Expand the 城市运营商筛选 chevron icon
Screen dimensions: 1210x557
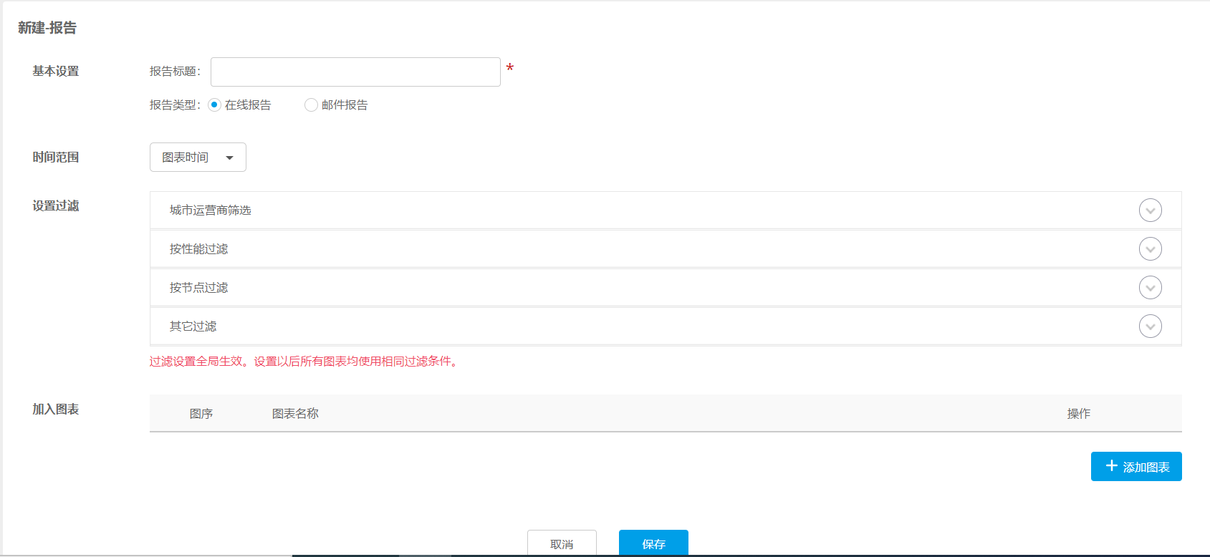pos(1150,210)
